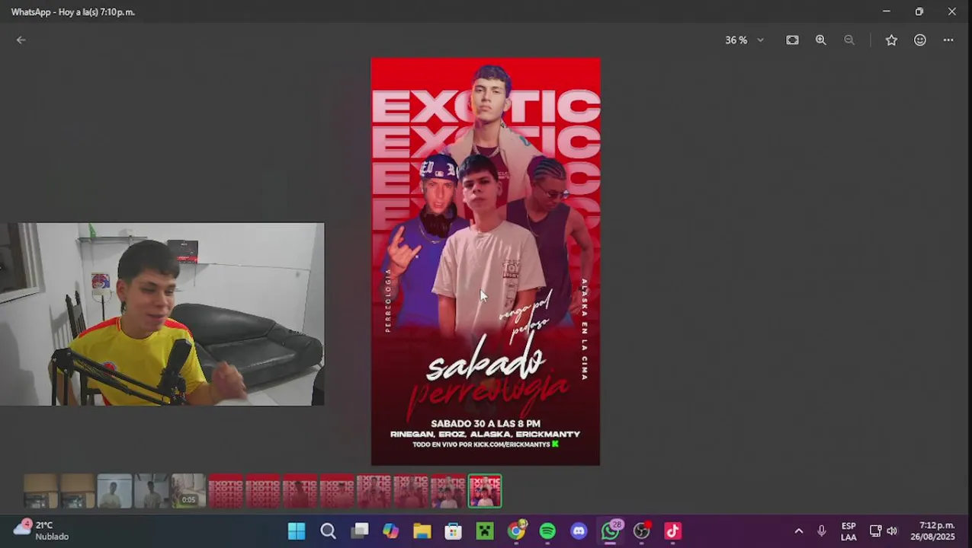Image resolution: width=972 pixels, height=548 pixels.
Task: Fit the image to the window
Action: (x=792, y=40)
